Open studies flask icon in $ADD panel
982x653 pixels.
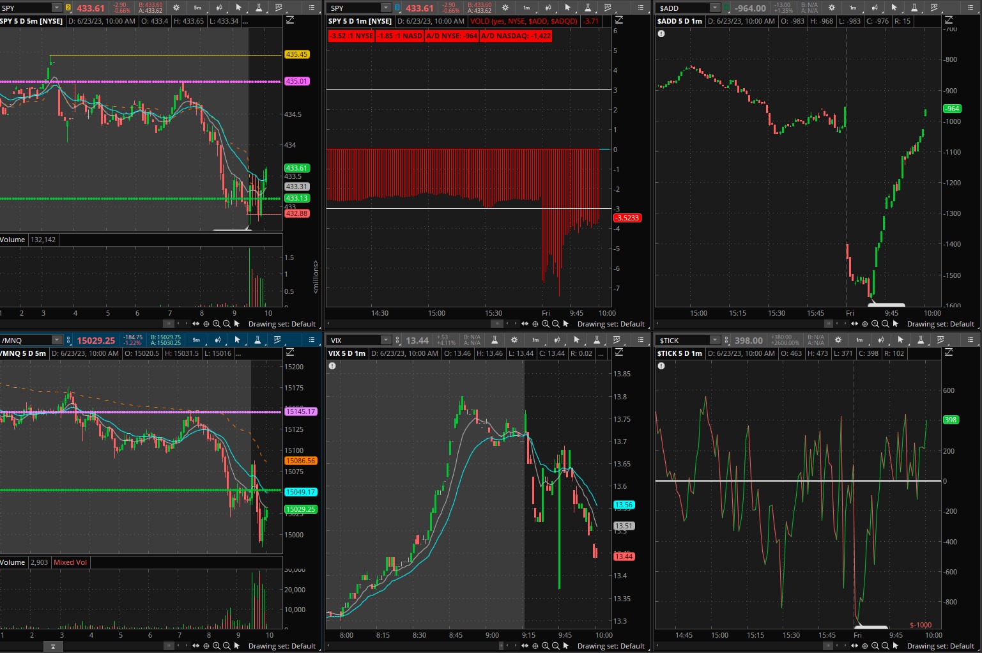[x=914, y=8]
